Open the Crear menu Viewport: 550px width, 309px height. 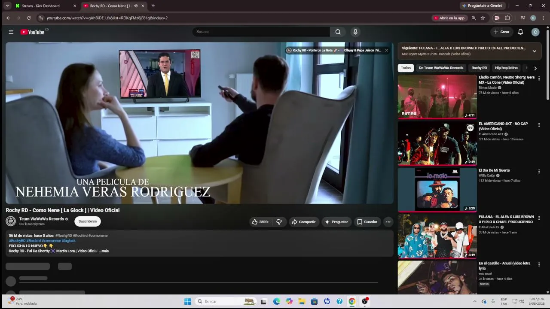(x=501, y=32)
